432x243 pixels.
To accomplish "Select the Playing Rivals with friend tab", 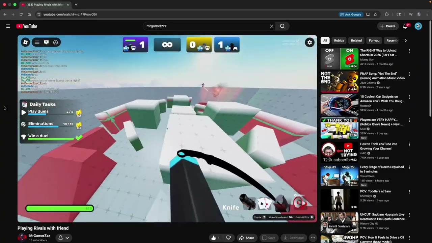I will click(45, 5).
